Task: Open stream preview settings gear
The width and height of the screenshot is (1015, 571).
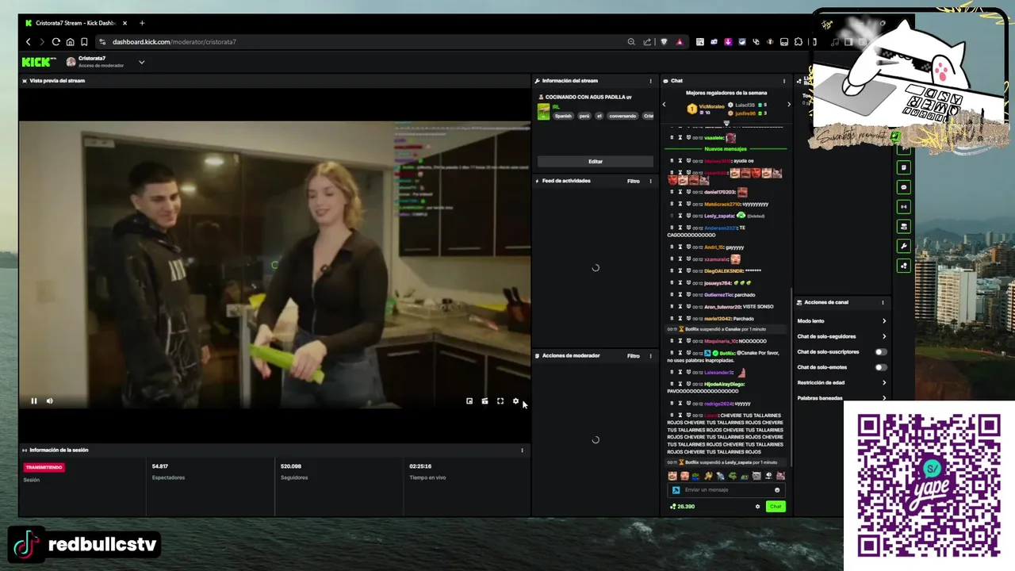Action: [515, 401]
